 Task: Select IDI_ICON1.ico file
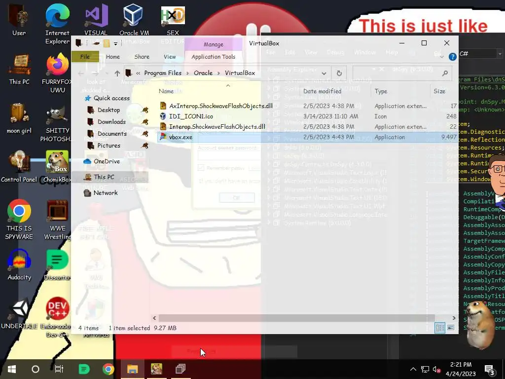(191, 116)
